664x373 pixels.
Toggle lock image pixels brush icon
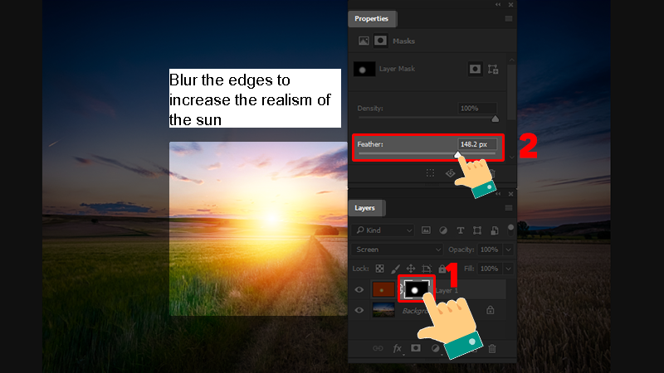pyautogui.click(x=395, y=269)
